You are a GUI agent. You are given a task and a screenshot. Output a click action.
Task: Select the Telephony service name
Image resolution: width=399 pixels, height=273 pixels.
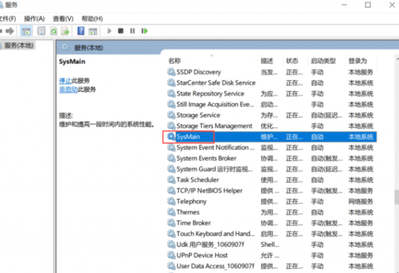point(192,202)
